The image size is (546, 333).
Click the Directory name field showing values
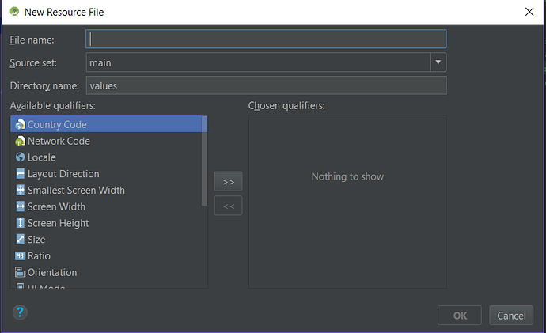point(266,85)
